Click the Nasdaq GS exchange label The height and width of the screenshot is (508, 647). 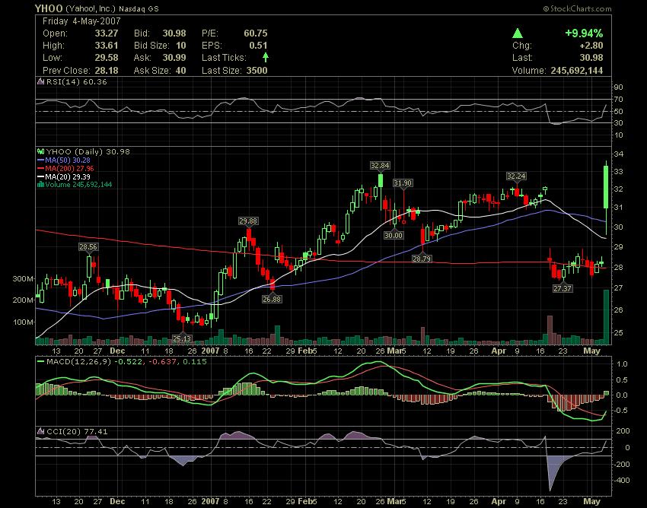[x=139, y=8]
